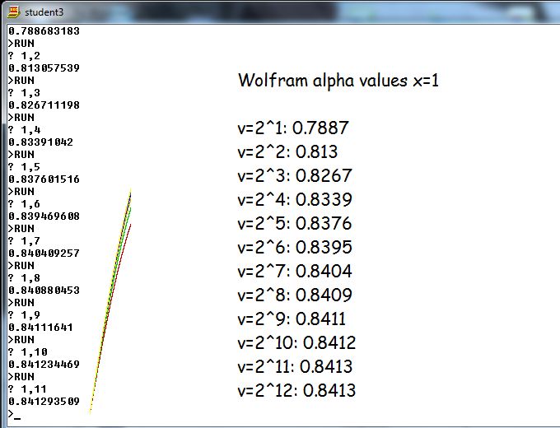
Task: Select the input line '? 1,11'
Action: 27,389
